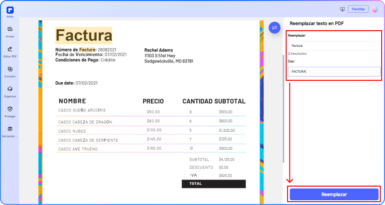This screenshot has width=385, height=205.
Task: Click the black TOTAL bar
Action: point(214,184)
